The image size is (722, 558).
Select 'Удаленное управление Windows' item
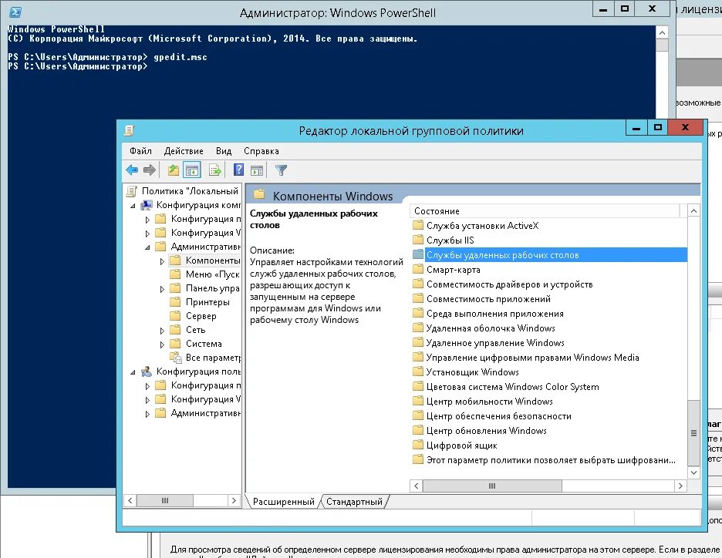pyautogui.click(x=495, y=343)
